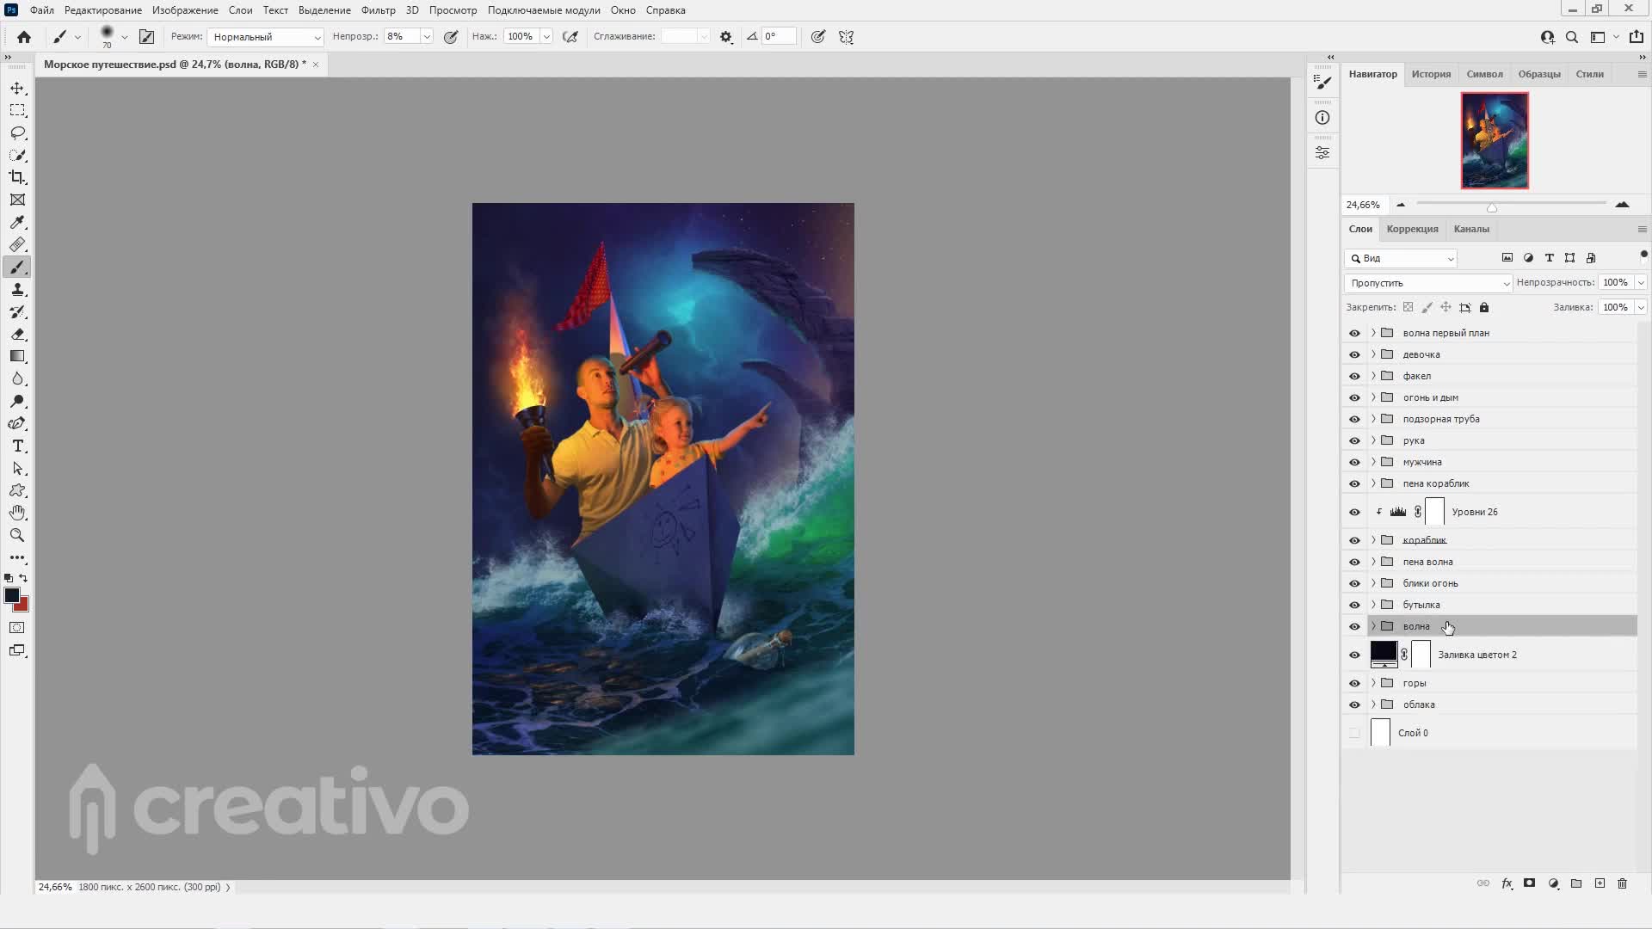Select the Horizontal Type tool

[x=17, y=446]
